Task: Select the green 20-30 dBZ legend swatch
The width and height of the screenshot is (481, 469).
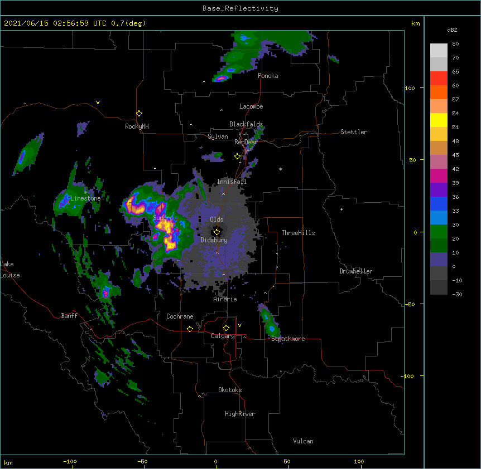Action: [x=439, y=232]
